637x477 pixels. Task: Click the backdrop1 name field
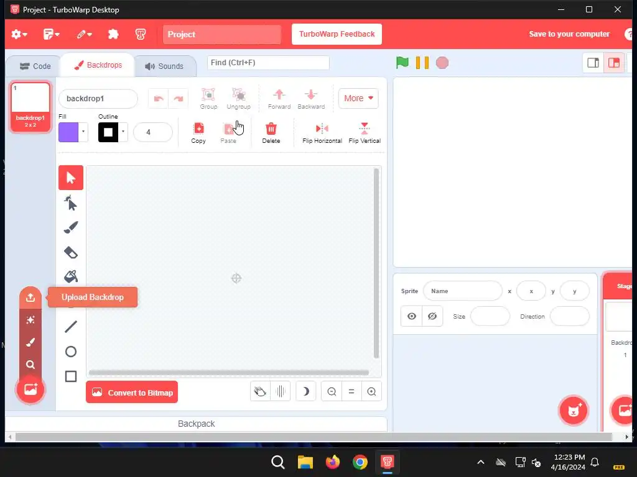coord(98,99)
